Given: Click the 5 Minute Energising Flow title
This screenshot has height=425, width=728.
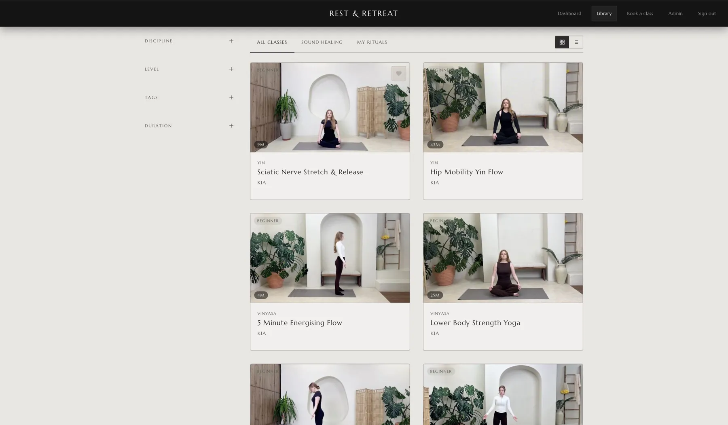Looking at the screenshot, I should coord(299,323).
